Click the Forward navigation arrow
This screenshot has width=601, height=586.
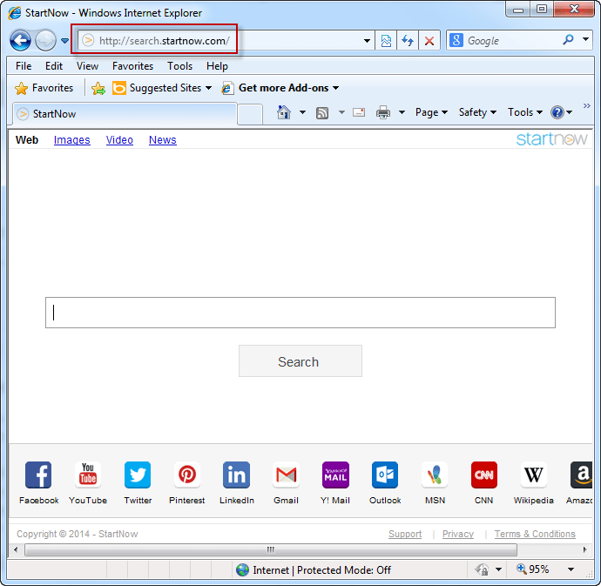pyautogui.click(x=45, y=40)
